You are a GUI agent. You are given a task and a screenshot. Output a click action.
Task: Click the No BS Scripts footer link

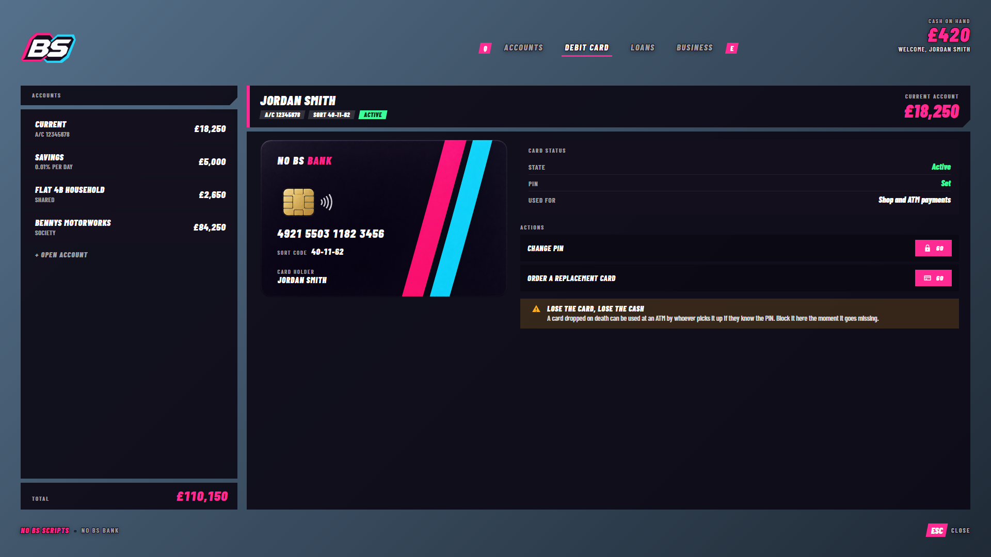pyautogui.click(x=45, y=531)
